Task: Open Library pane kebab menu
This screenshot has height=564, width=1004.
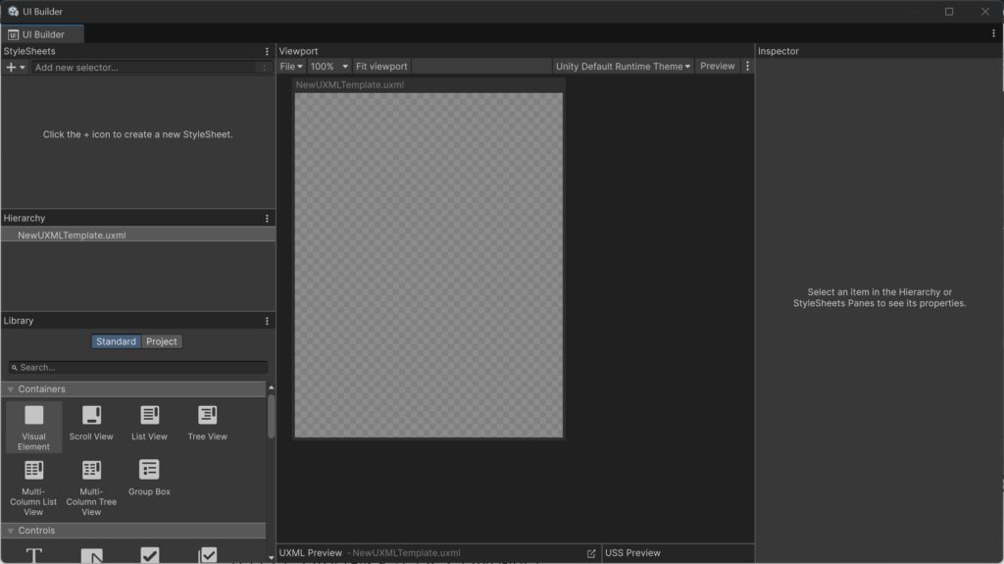Action: 267,321
